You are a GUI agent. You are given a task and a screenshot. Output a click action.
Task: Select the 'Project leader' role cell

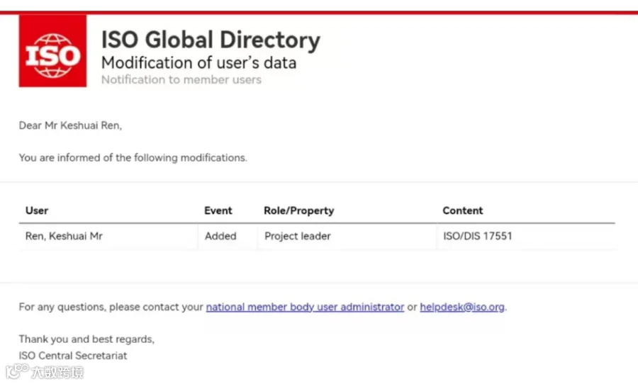[x=347, y=237]
